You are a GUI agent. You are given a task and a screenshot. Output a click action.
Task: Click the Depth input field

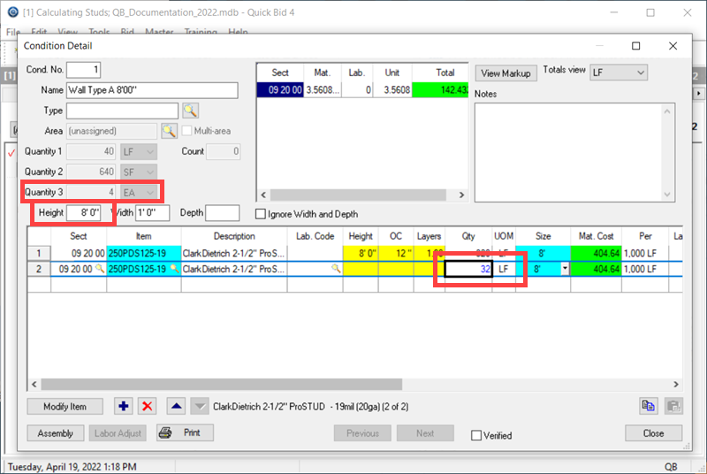(x=223, y=212)
